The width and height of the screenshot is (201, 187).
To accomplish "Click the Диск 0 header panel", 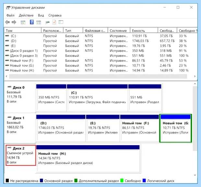I will pyautogui.click(x=20, y=98).
